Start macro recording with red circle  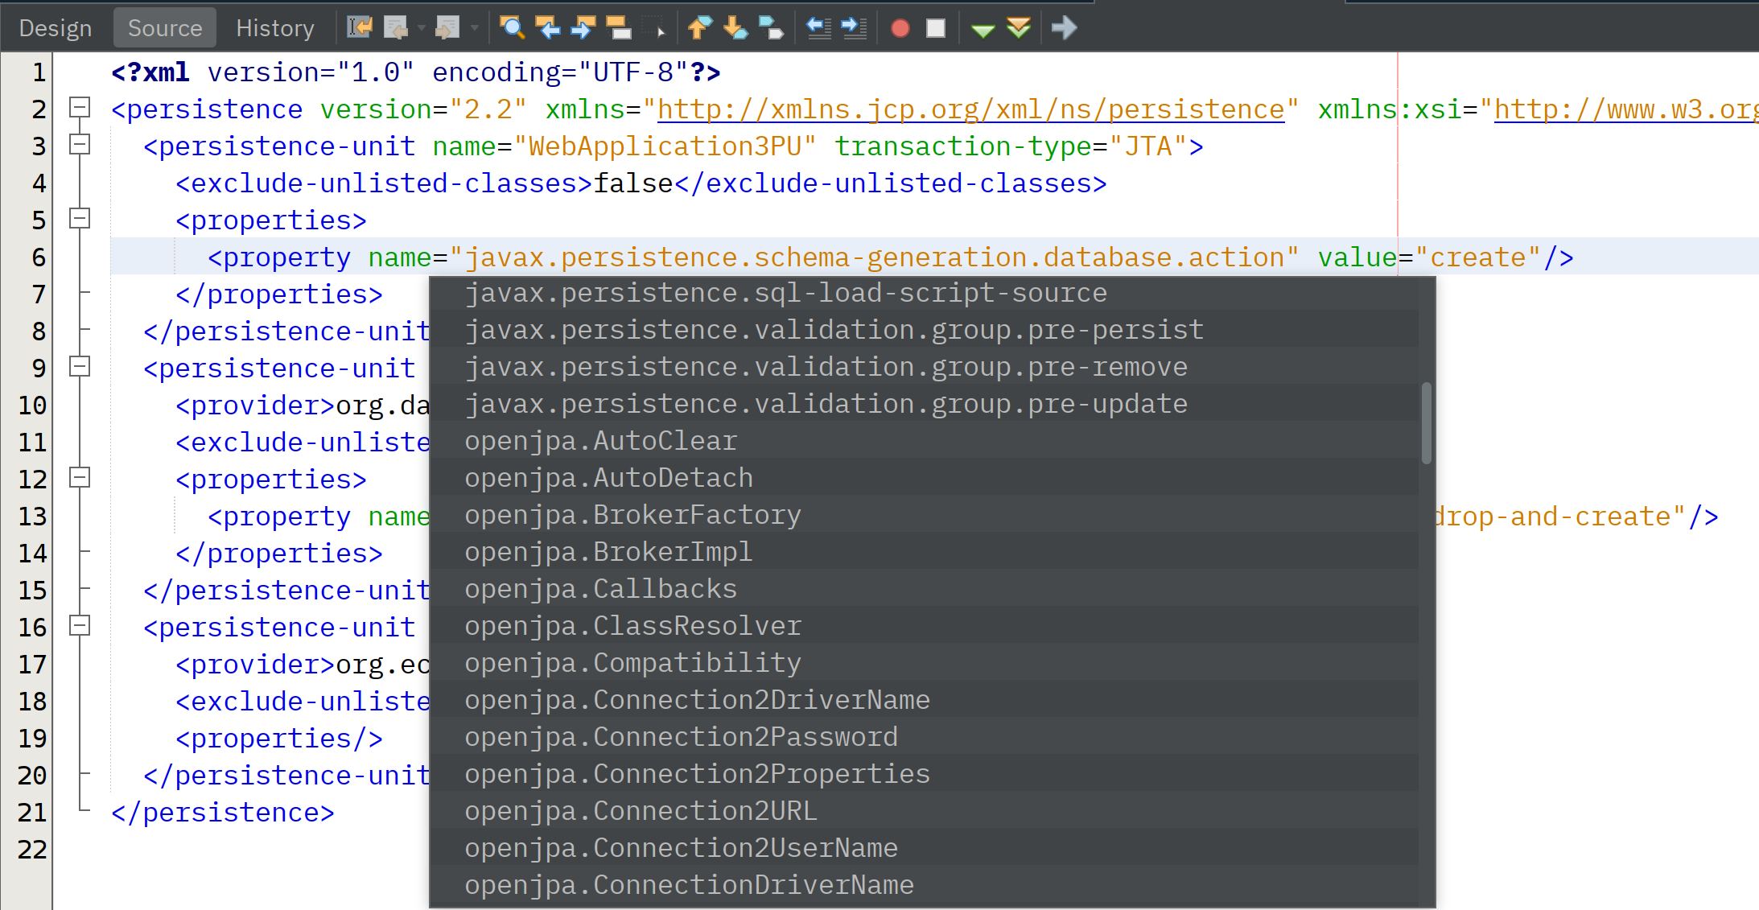click(x=900, y=28)
